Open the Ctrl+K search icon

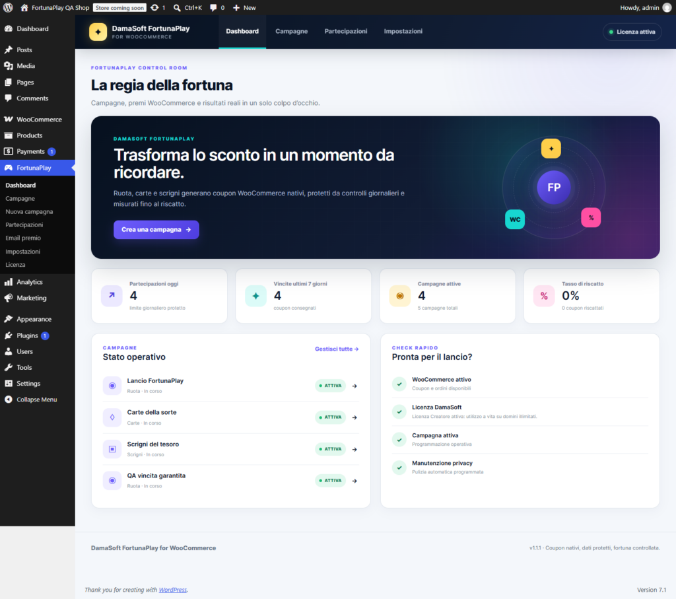pos(177,8)
